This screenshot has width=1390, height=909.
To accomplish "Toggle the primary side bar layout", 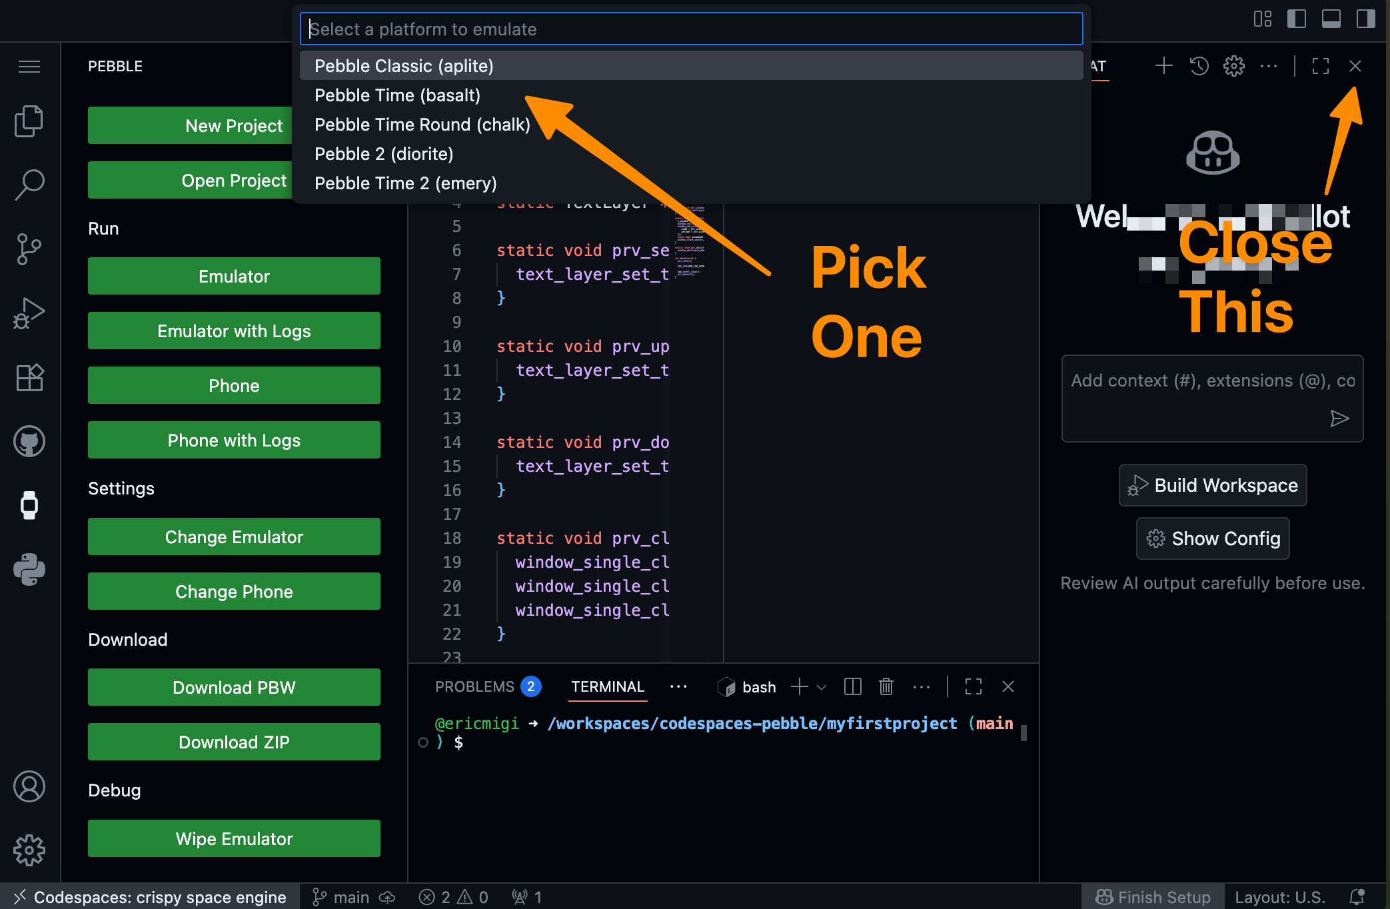I will (1296, 19).
